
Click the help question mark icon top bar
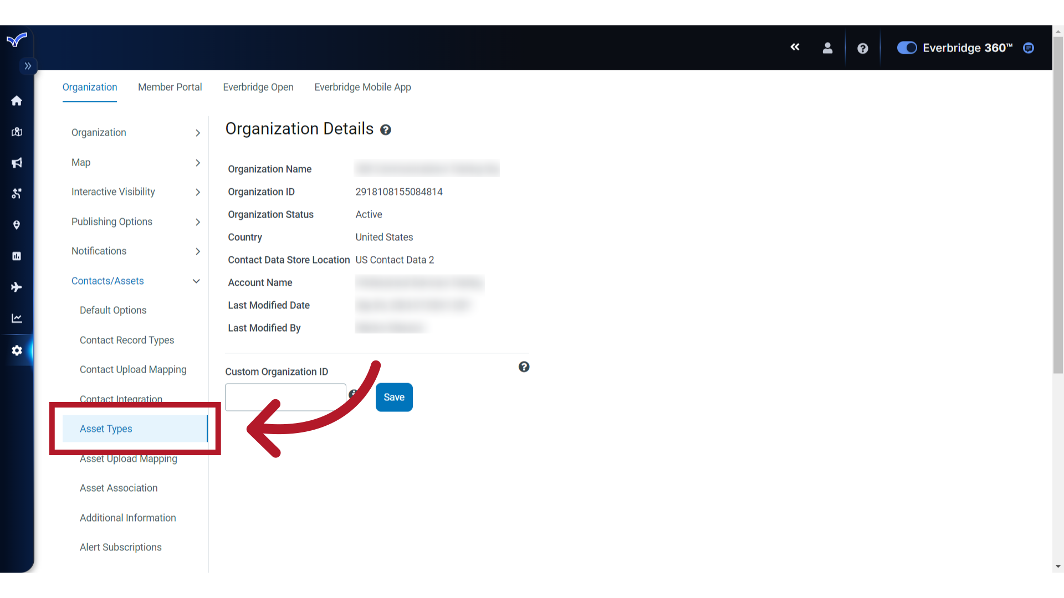[x=862, y=48]
